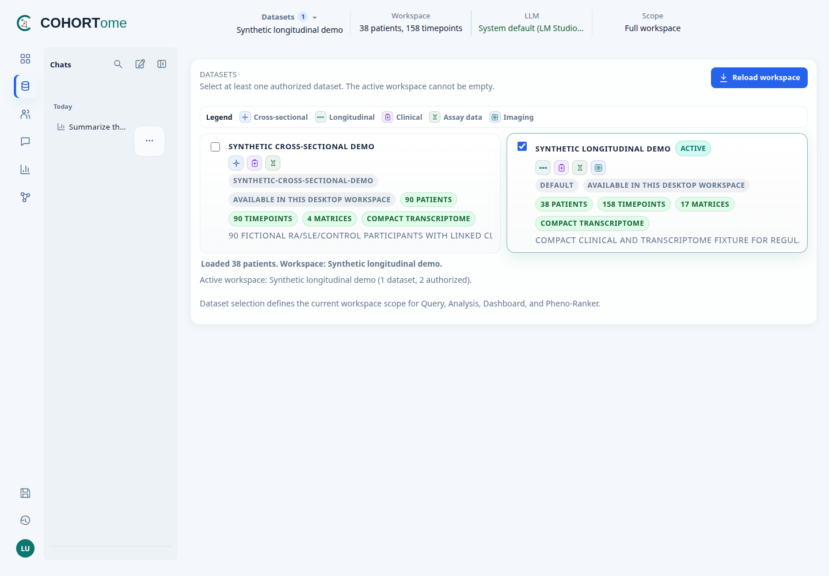Open the Workspace patients summary in header
The height and width of the screenshot is (576, 829).
411,22
